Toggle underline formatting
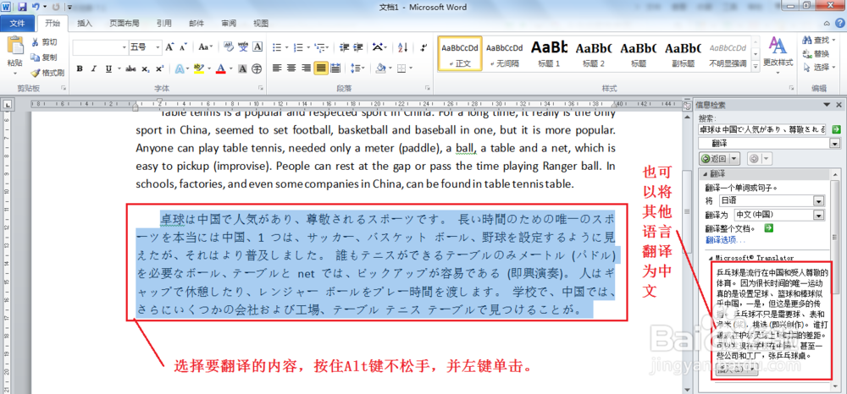Screen dimensions: 847x394 tap(108, 69)
